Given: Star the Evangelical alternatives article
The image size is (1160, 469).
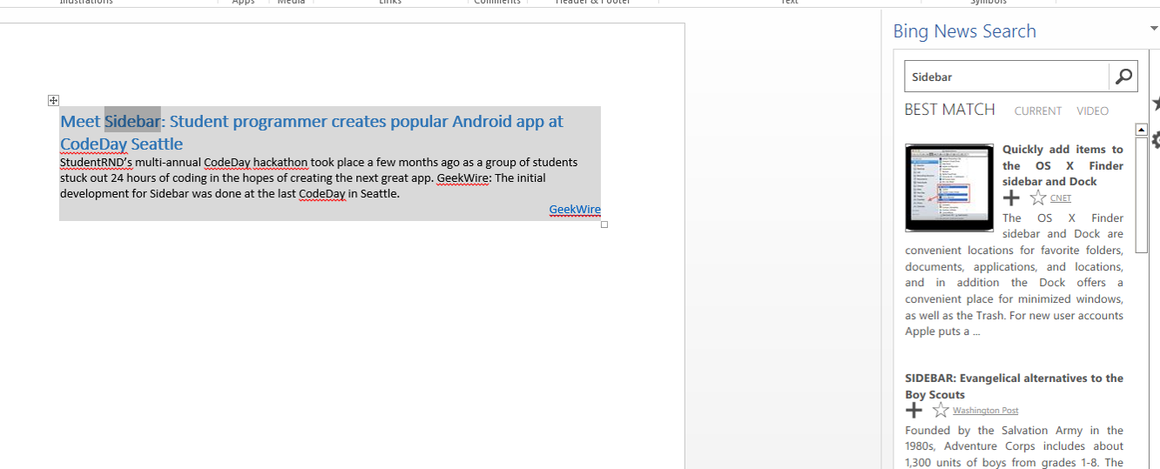Looking at the screenshot, I should click(x=941, y=411).
